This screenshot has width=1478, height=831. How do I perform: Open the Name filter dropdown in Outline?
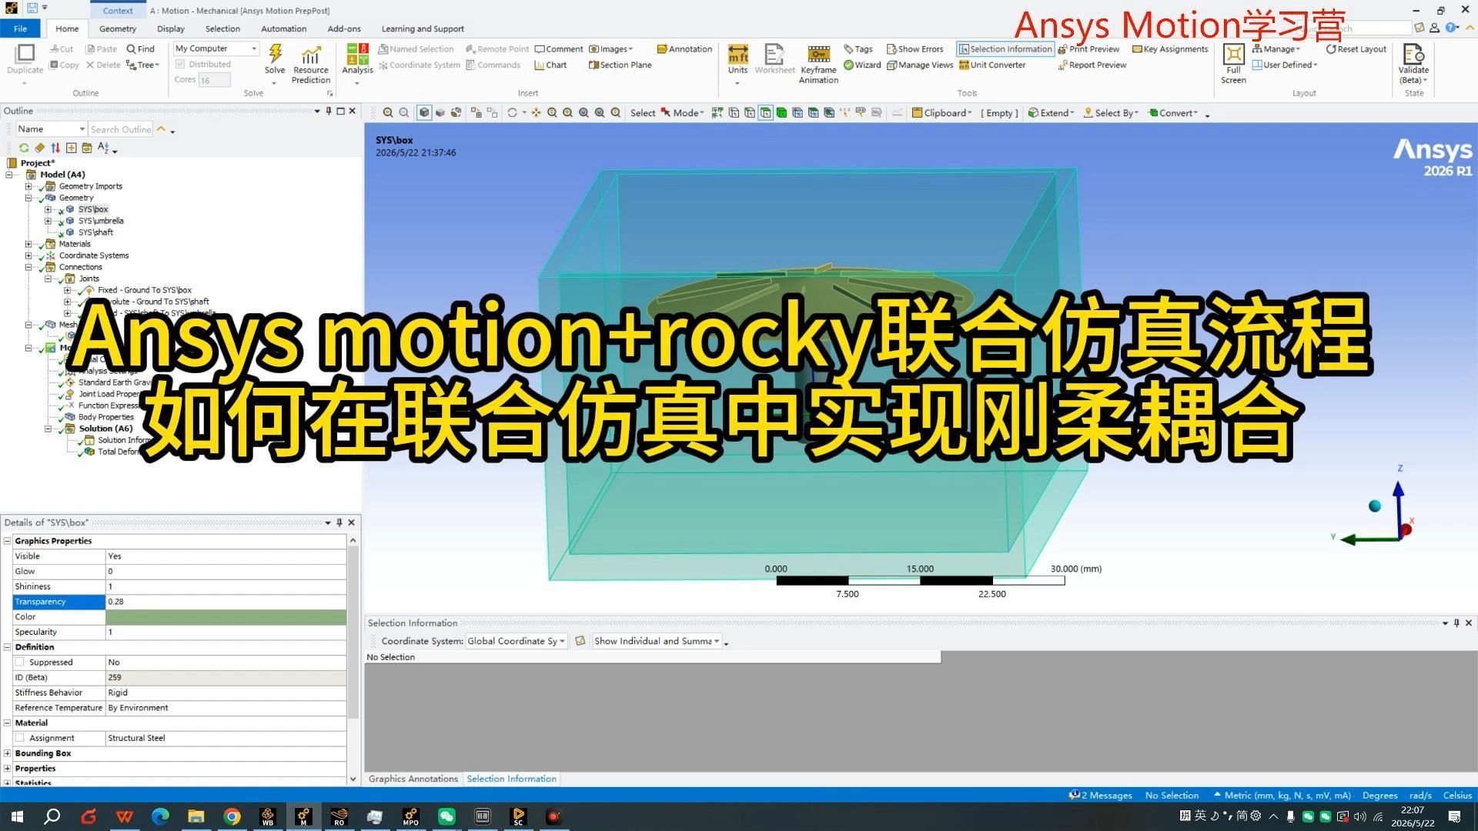[x=51, y=129]
